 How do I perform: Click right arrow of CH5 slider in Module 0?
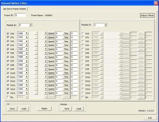(x=46, y=53)
